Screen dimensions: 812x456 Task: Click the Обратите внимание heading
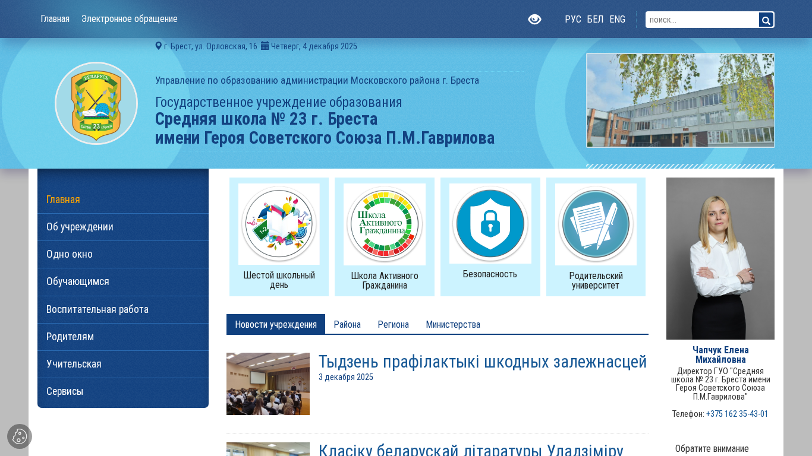click(712, 448)
